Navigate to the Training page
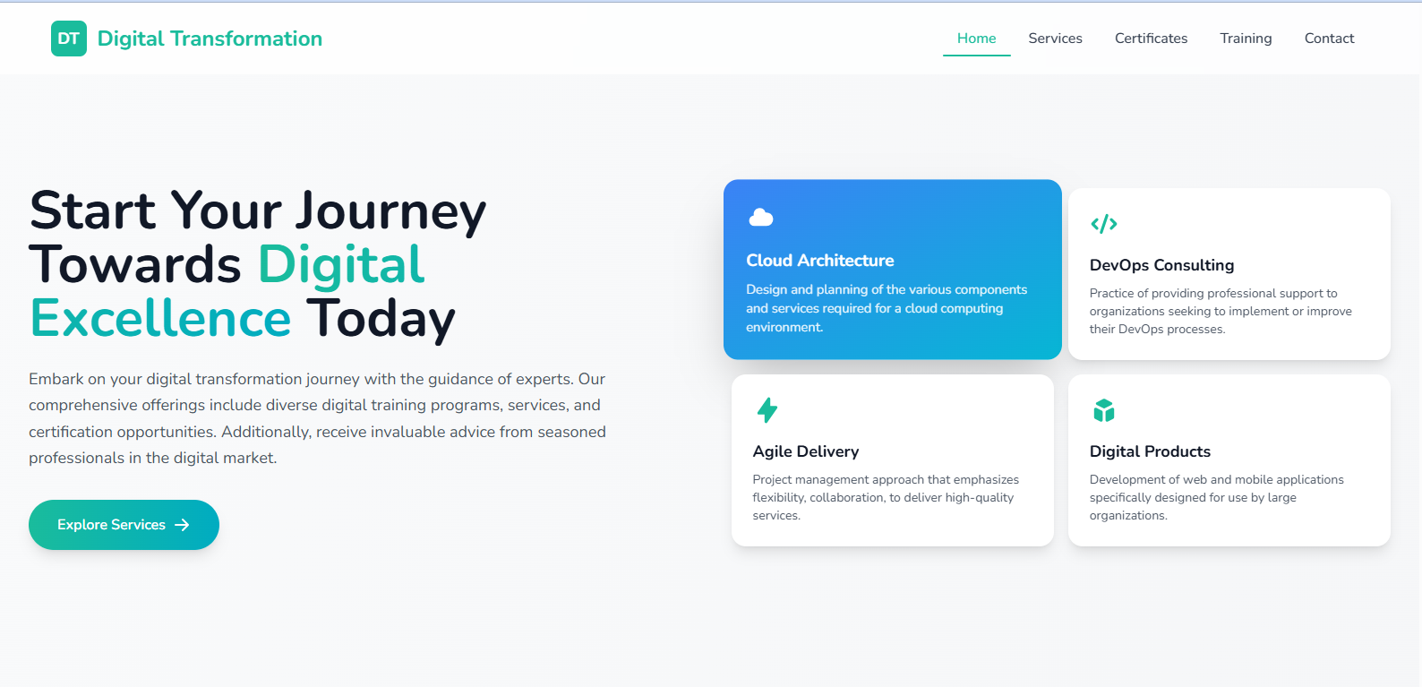Viewport: 1422px width, 687px height. pyautogui.click(x=1246, y=39)
